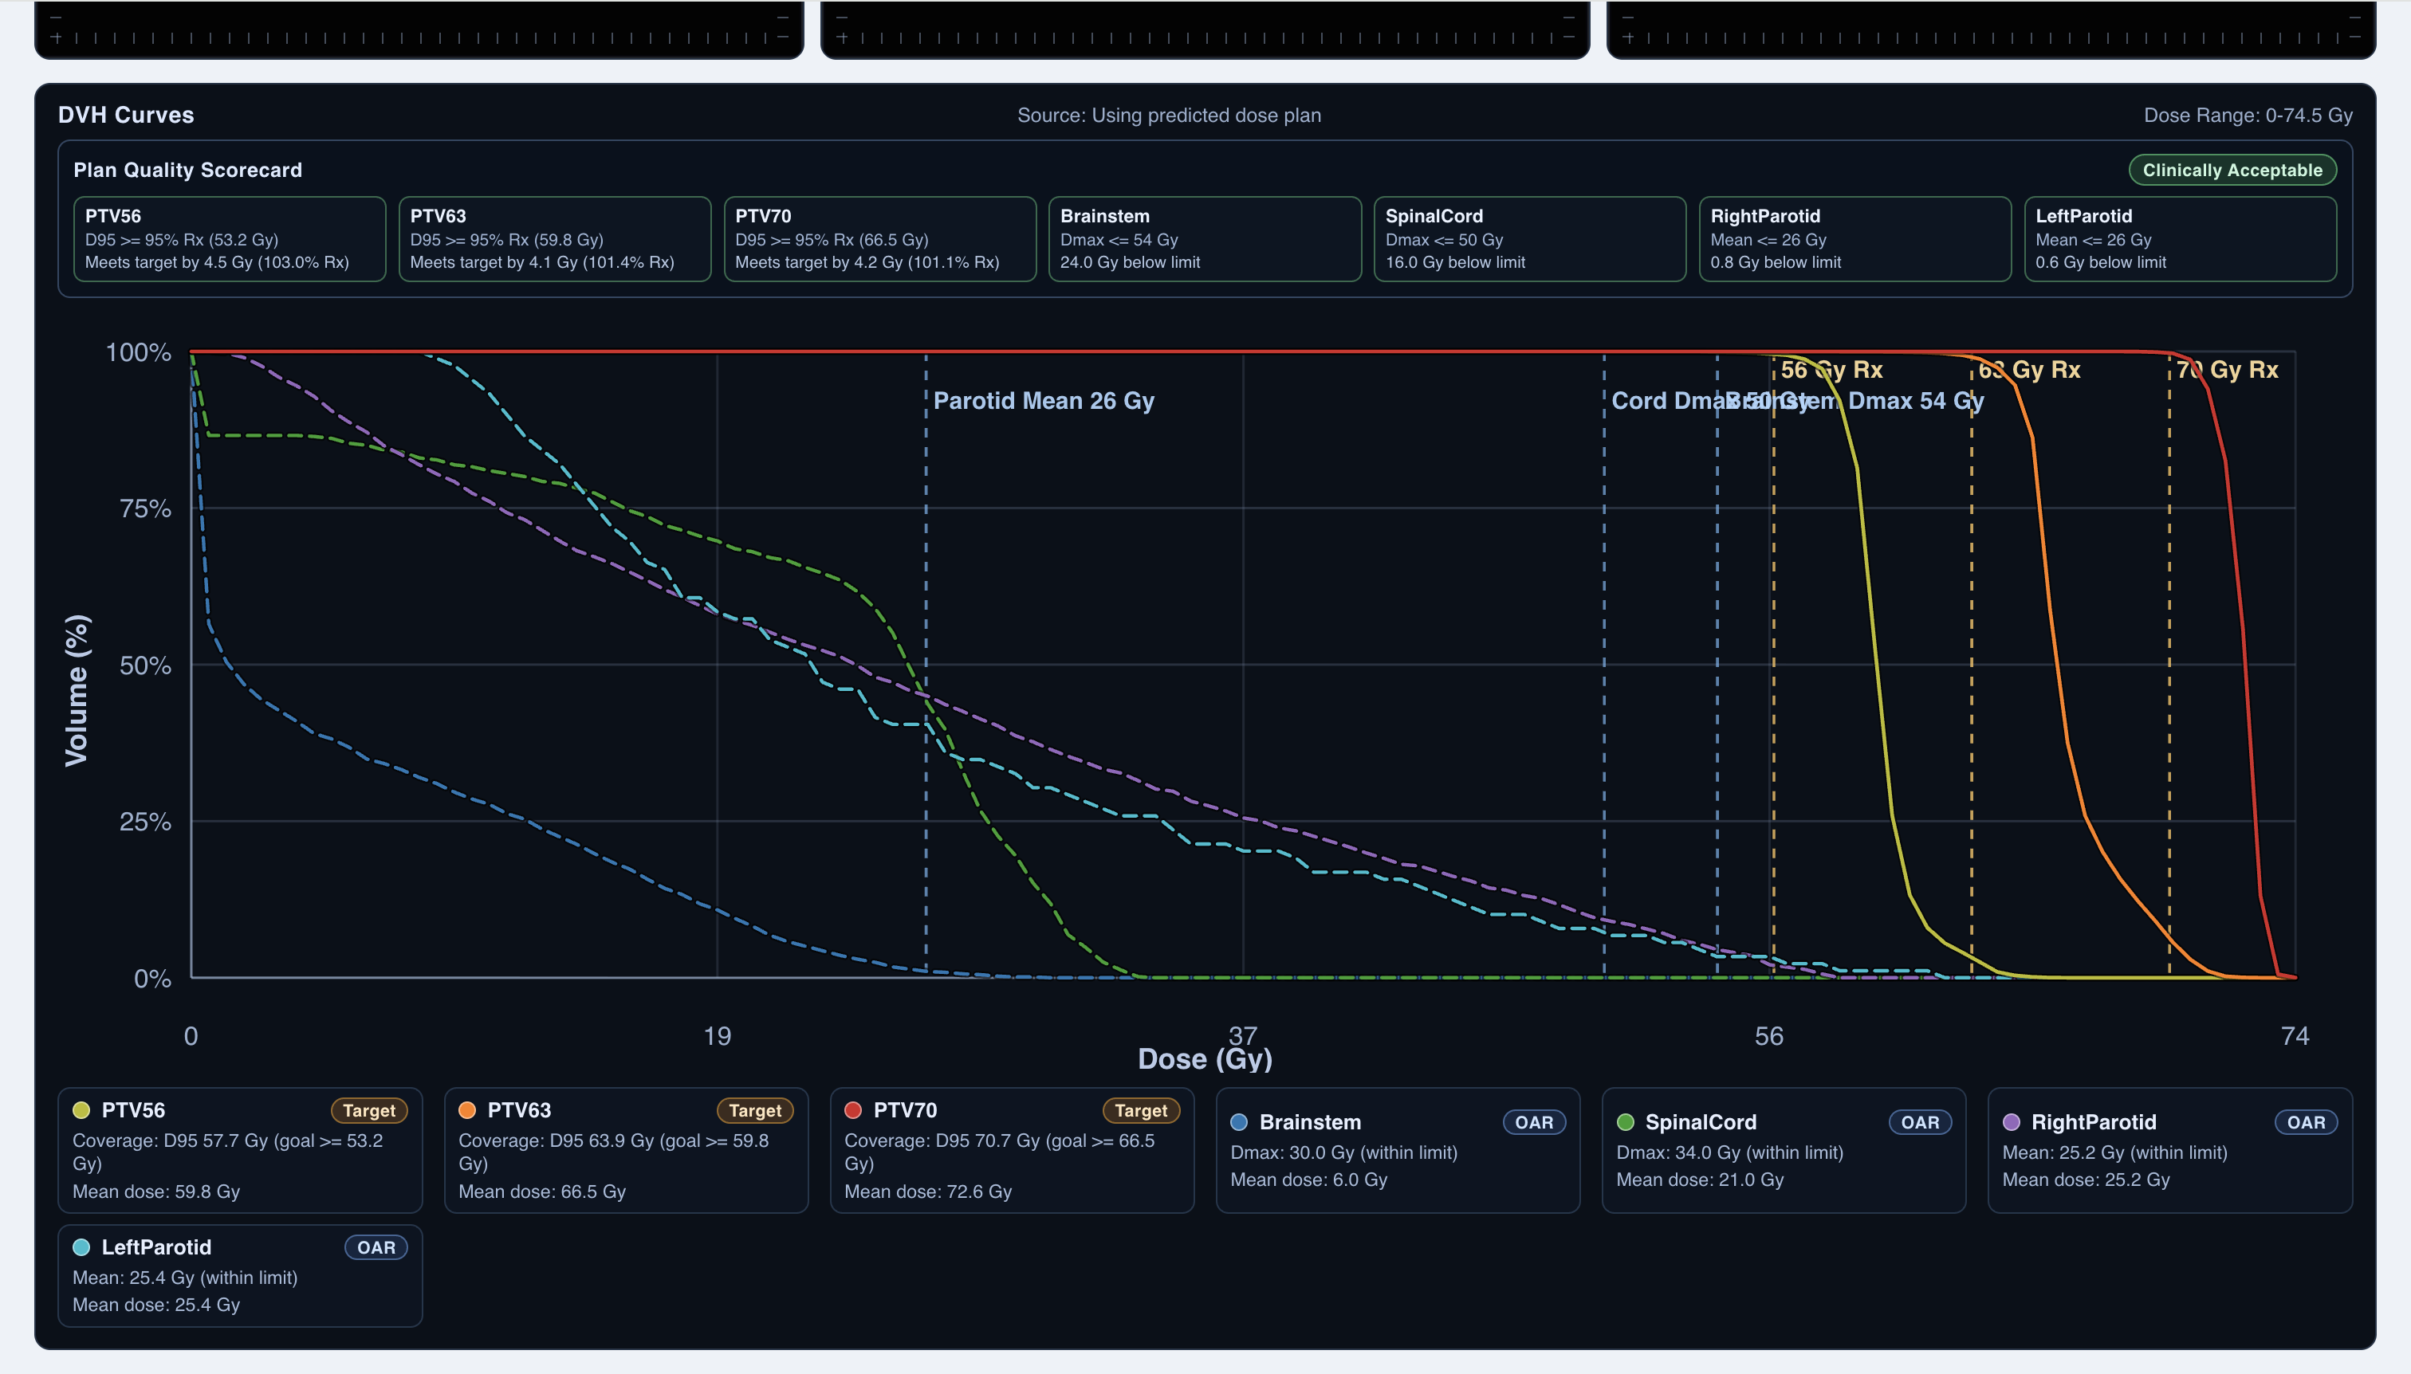Toggle the Brainstem legend card
This screenshot has height=1374, width=2411.
(x=1397, y=1149)
